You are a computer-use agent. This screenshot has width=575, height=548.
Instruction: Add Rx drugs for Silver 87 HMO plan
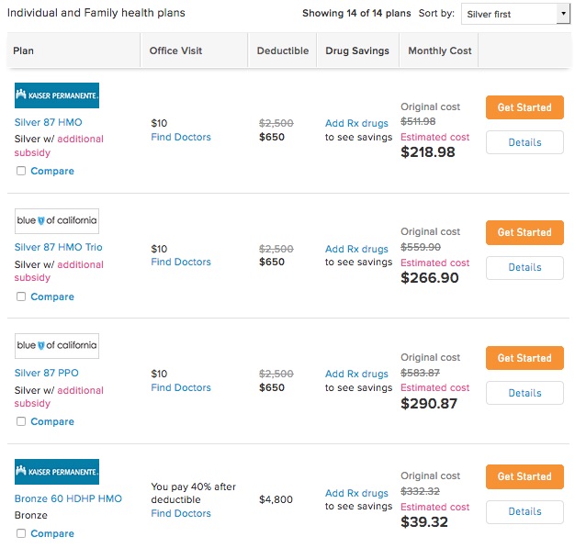pyautogui.click(x=356, y=123)
